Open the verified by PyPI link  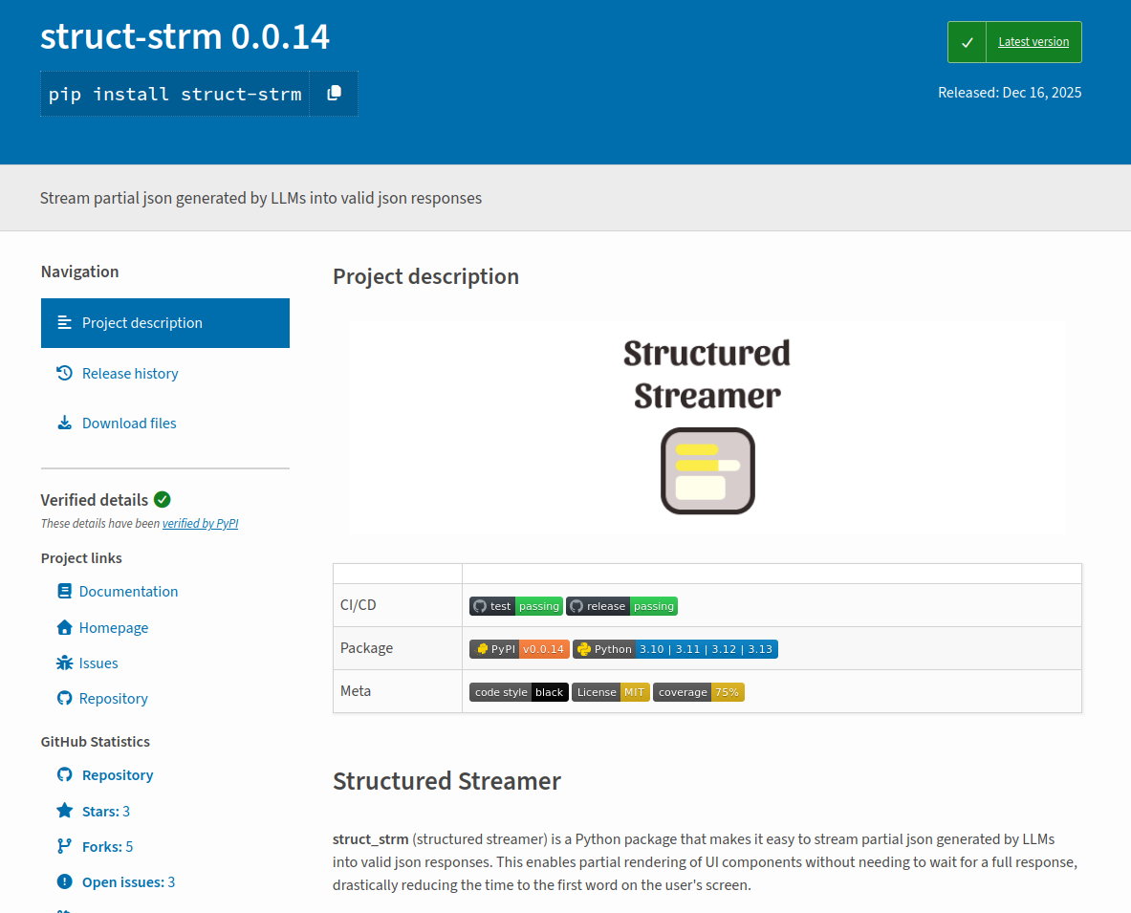200,523
